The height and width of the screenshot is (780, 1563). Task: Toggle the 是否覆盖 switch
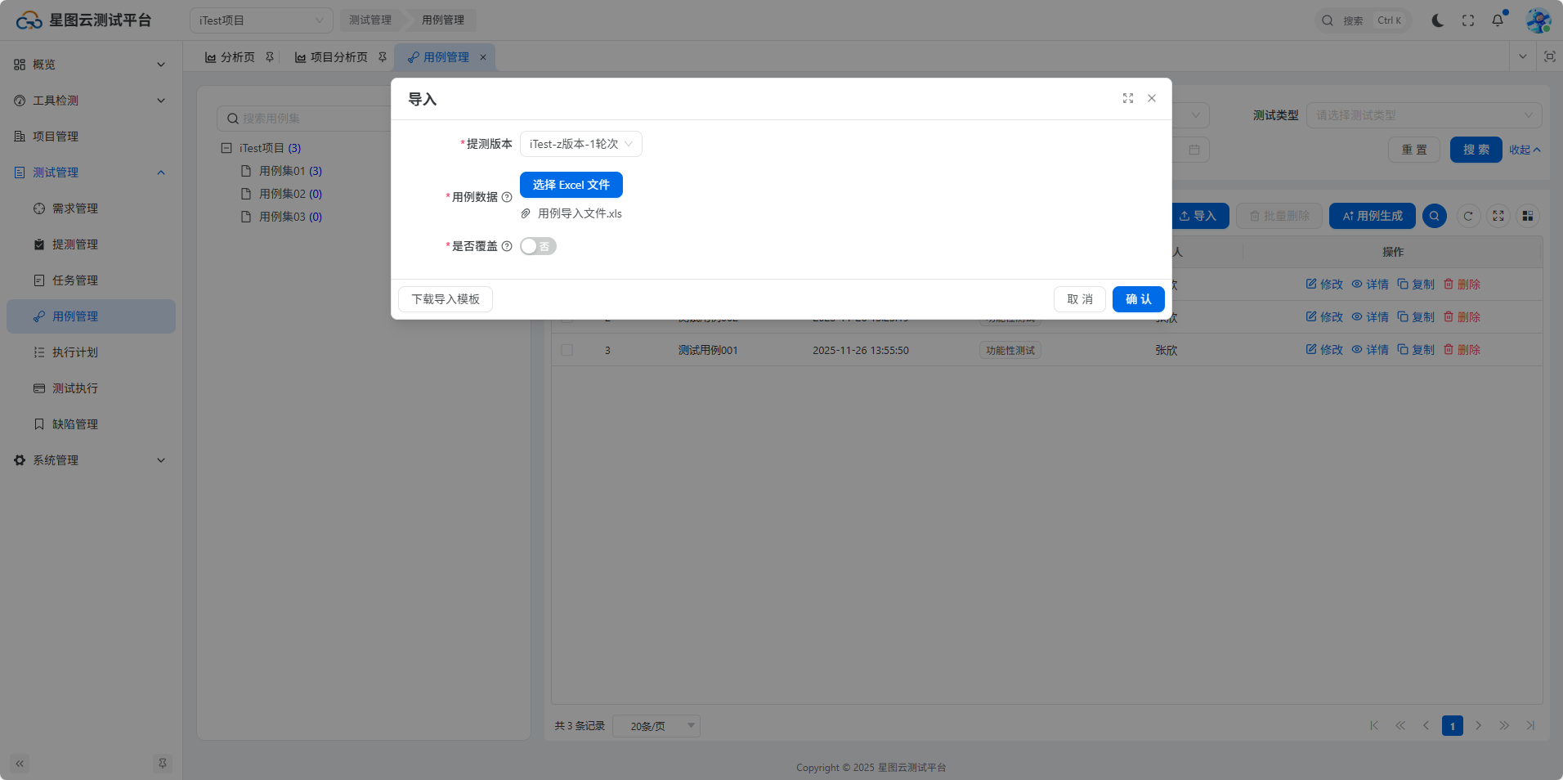(538, 246)
